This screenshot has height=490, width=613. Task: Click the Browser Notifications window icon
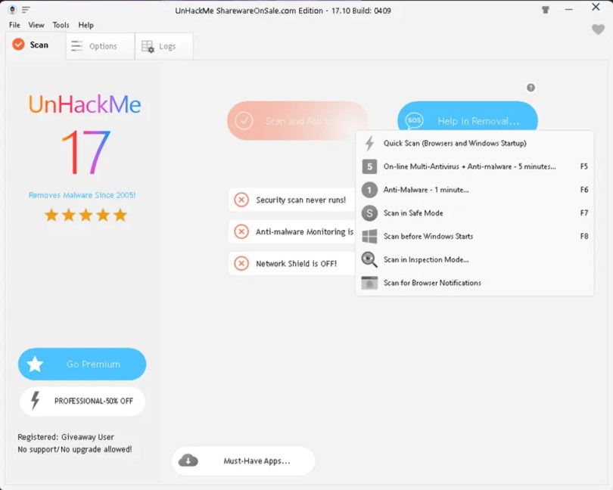click(369, 283)
